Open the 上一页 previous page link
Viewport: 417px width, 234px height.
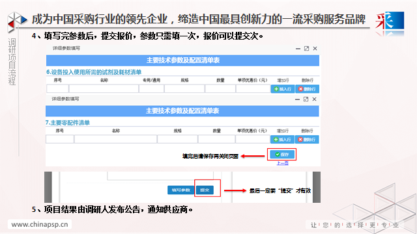click(282, 163)
